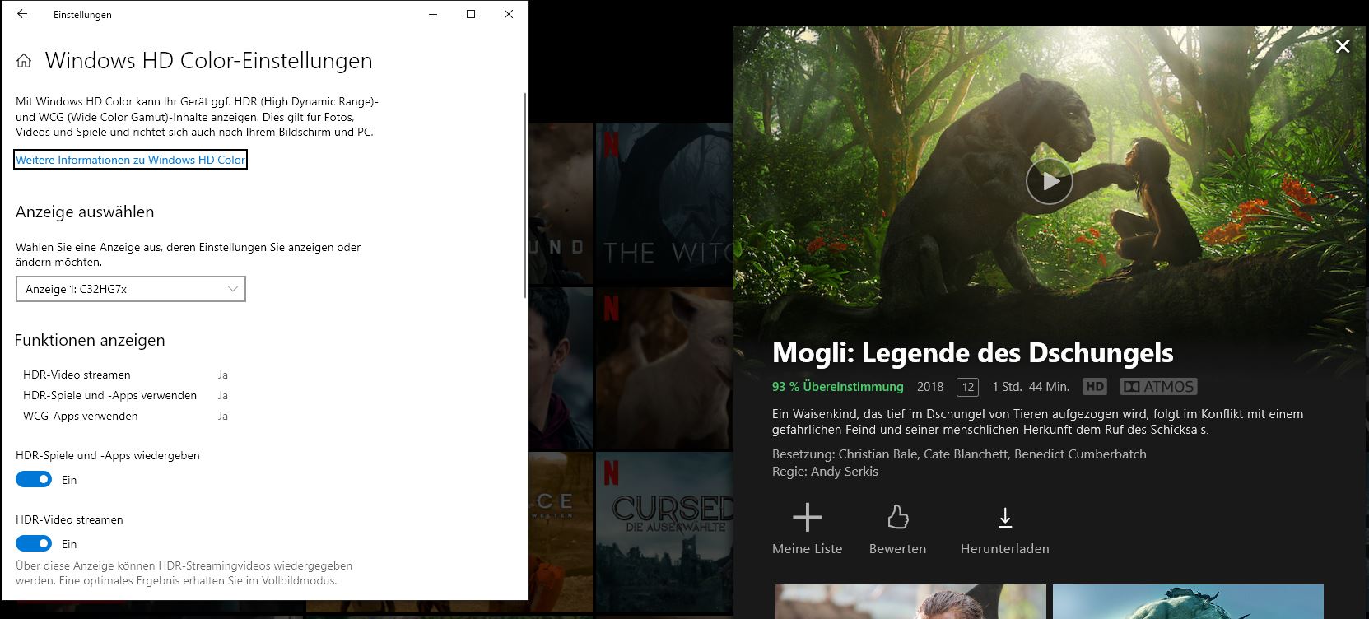This screenshot has width=1369, height=619.
Task: Turn off the HDR-Video streamen switch
Action: [x=34, y=543]
